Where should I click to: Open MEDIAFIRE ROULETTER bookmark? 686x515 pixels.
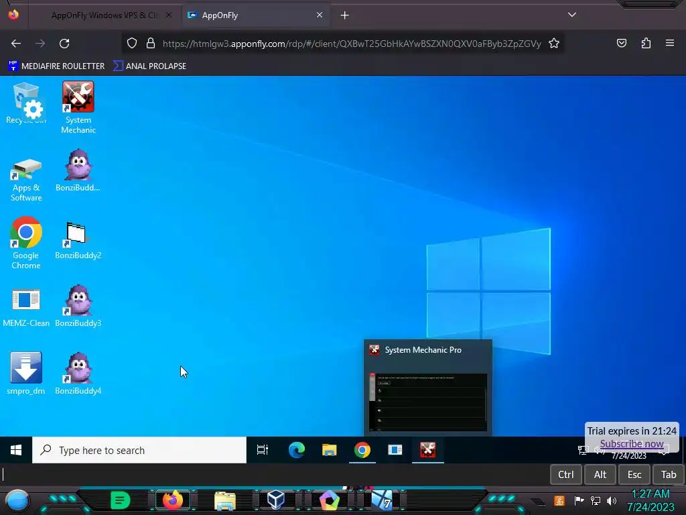56,66
